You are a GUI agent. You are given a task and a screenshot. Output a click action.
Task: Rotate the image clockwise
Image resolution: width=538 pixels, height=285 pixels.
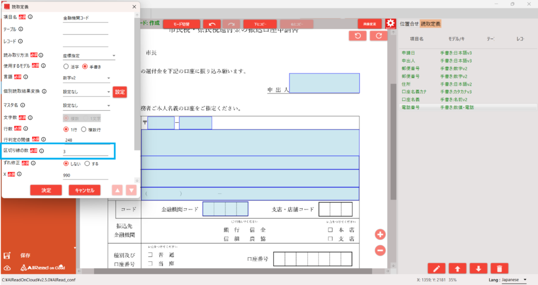[x=378, y=36]
